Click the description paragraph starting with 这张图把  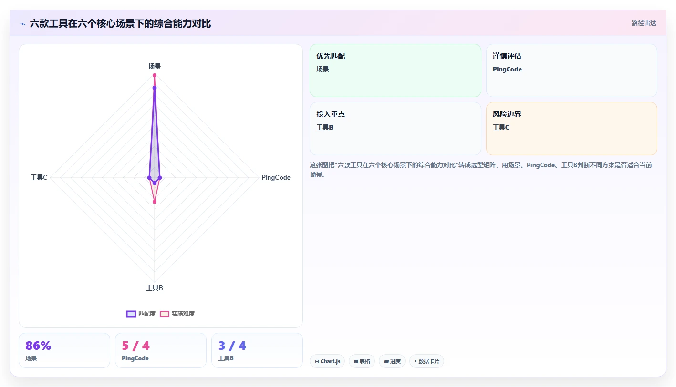pyautogui.click(x=481, y=170)
